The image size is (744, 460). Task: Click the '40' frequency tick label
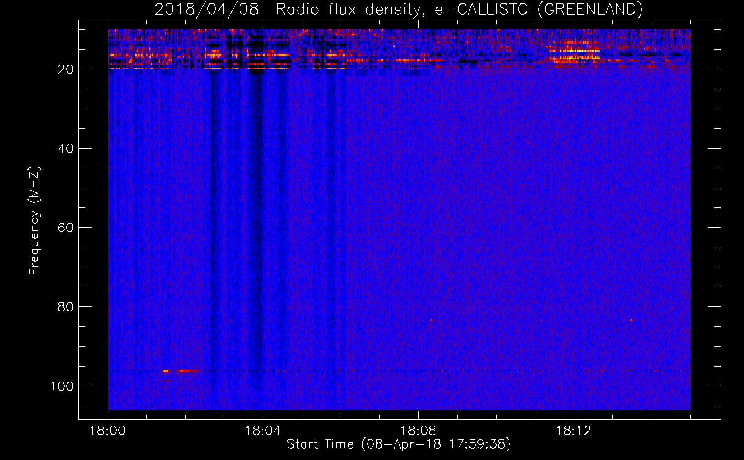(x=66, y=149)
